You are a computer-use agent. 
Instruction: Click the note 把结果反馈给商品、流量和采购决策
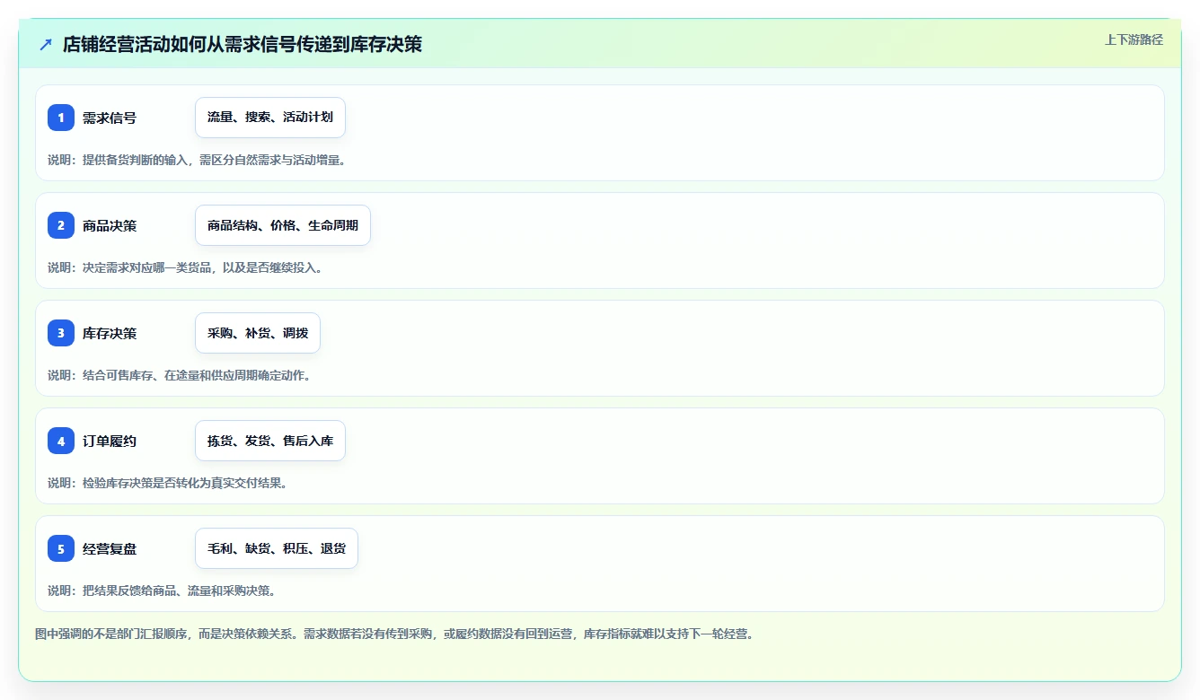(x=176, y=591)
